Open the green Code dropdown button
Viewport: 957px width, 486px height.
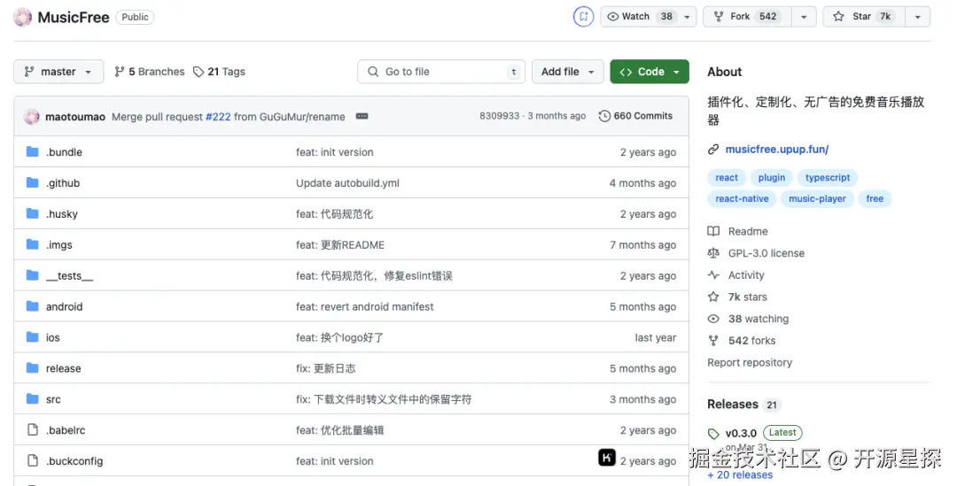[650, 72]
